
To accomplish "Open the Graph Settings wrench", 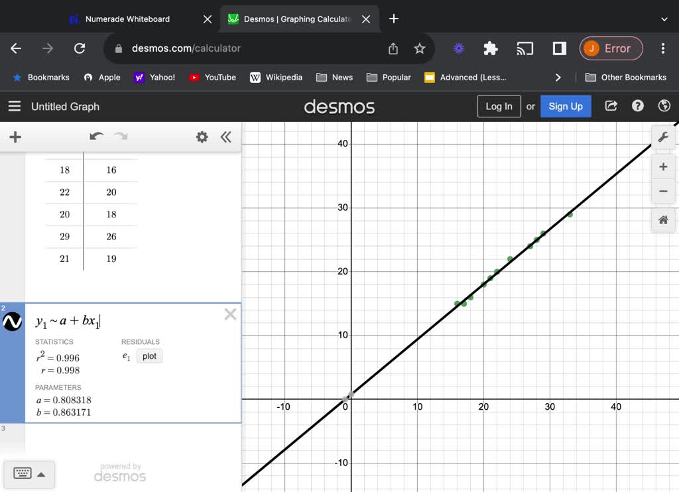I will [x=662, y=137].
